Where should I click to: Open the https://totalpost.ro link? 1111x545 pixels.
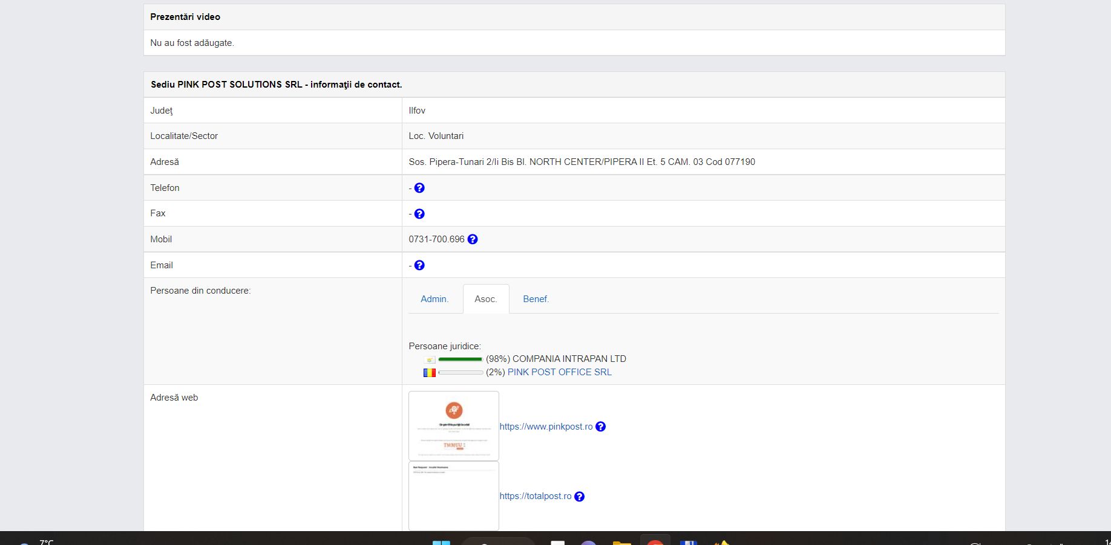tap(536, 496)
